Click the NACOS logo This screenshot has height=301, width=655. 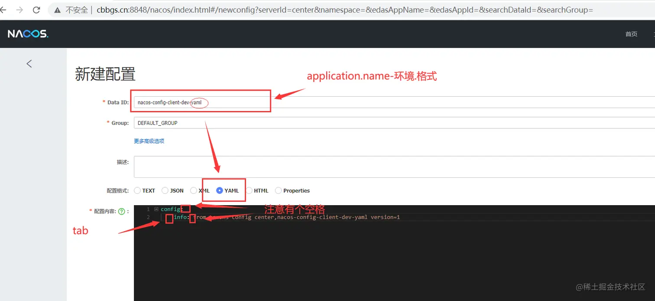coord(28,34)
